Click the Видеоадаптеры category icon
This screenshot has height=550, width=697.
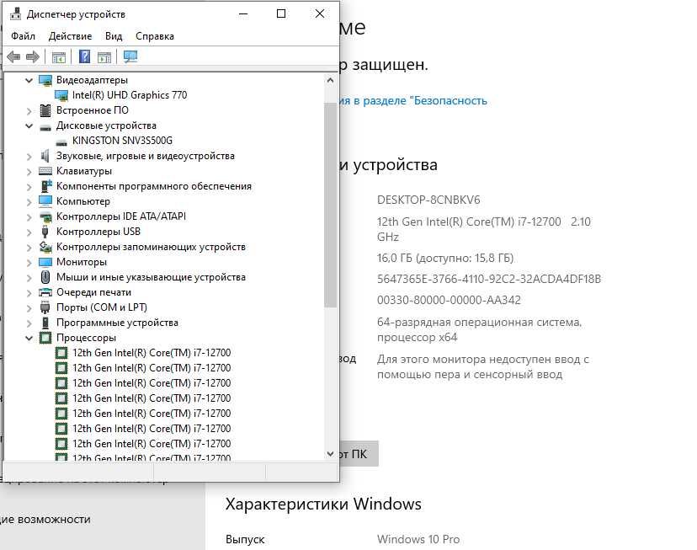point(45,81)
